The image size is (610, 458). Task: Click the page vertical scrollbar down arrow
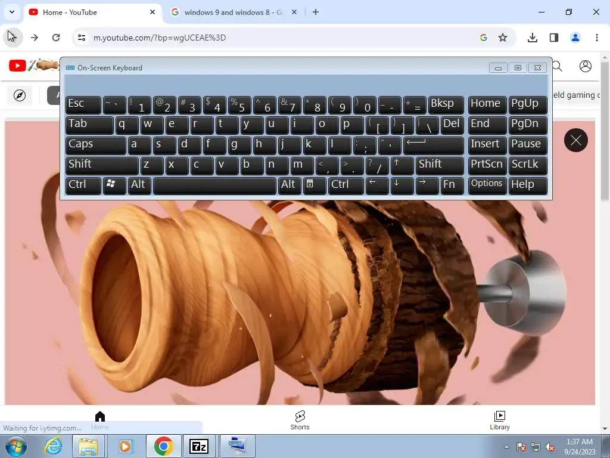[605, 429]
